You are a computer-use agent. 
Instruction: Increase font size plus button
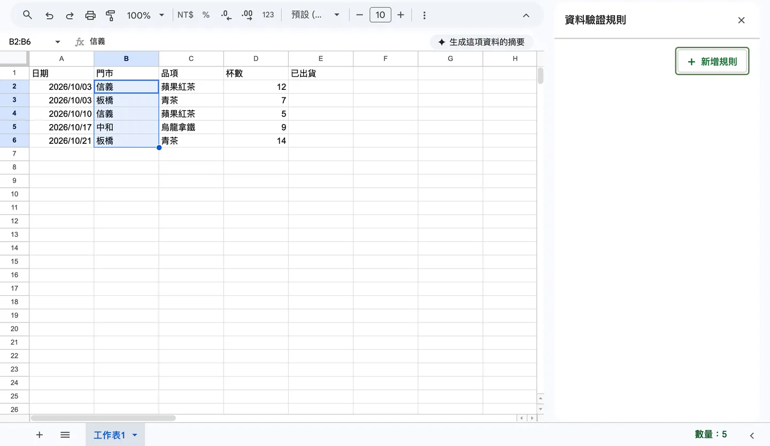(401, 15)
